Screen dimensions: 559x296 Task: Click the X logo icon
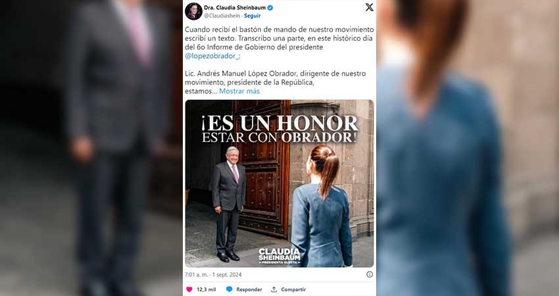pos(370,7)
